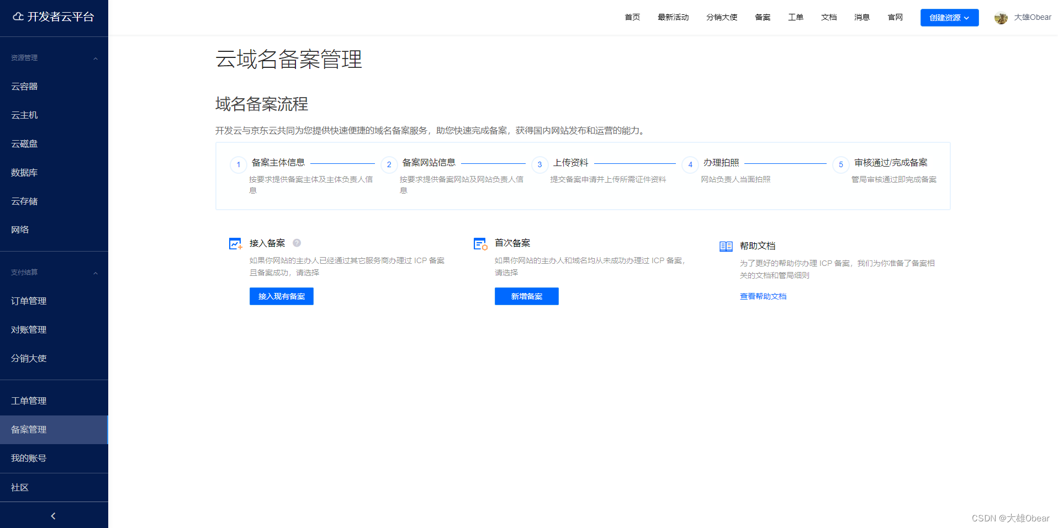Image resolution: width=1058 pixels, height=528 pixels.
Task: Click the 接入备案 chart icon
Action: click(235, 243)
